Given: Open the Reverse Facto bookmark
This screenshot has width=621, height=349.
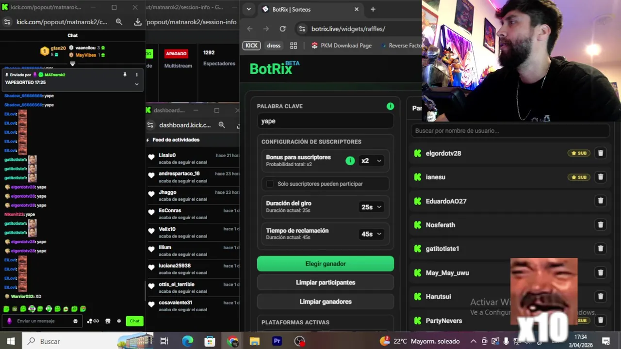Looking at the screenshot, I should (401, 46).
